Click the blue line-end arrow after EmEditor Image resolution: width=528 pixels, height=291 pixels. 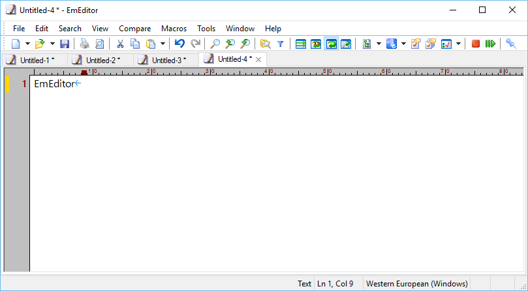tap(78, 83)
